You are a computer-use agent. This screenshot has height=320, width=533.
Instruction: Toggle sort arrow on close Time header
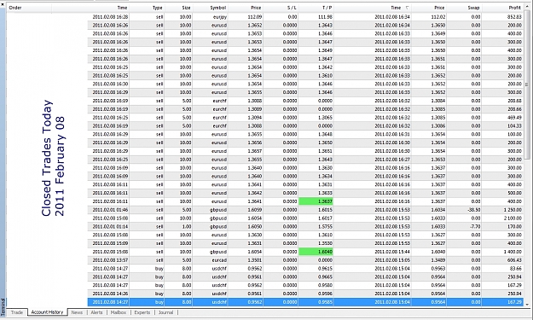pyautogui.click(x=407, y=8)
